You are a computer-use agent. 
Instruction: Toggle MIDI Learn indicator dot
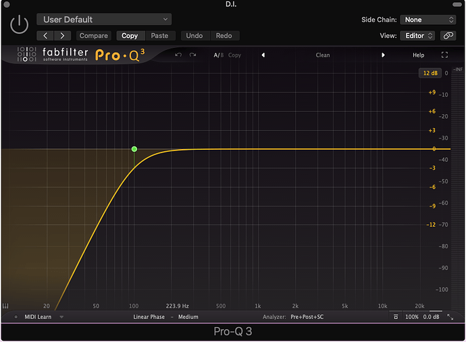tap(16, 317)
